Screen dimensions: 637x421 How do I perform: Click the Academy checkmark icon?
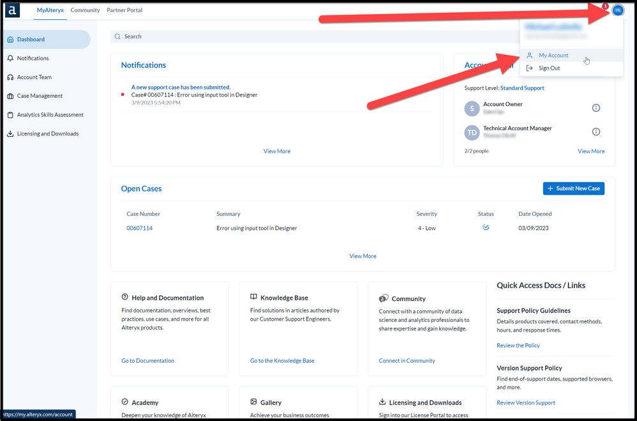point(124,402)
